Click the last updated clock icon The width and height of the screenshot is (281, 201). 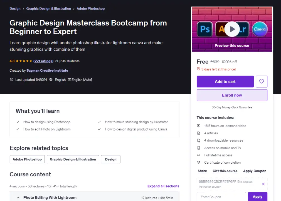[11, 79]
